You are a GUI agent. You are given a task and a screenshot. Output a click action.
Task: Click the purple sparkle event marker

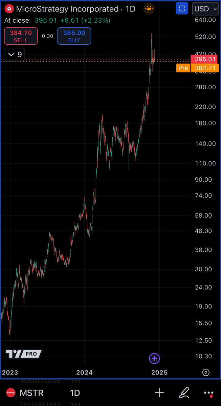(154, 358)
